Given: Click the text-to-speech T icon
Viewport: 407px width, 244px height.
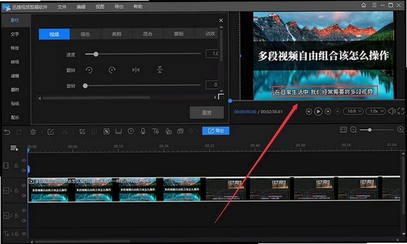Looking at the screenshot, I should (155, 132).
